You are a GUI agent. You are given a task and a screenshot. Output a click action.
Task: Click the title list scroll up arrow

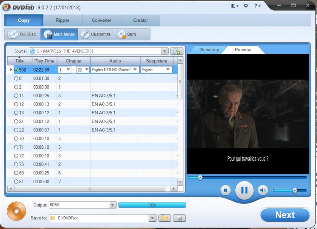pos(180,60)
